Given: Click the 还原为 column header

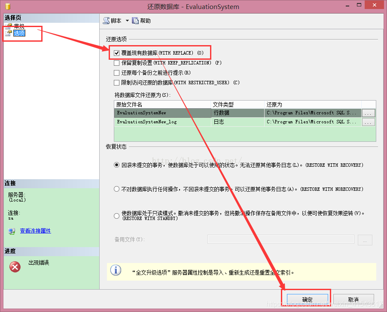Looking at the screenshot, I should [313, 104].
